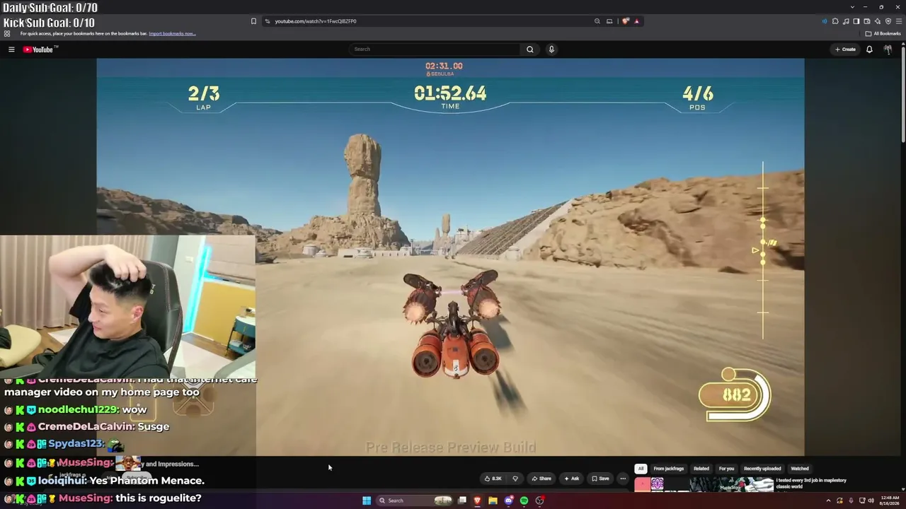Image resolution: width=906 pixels, height=509 pixels.
Task: View site information icon in address bar
Action: coord(267,21)
